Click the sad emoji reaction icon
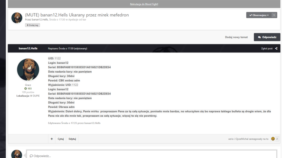The width and height of the screenshot is (282, 158). [273, 139]
